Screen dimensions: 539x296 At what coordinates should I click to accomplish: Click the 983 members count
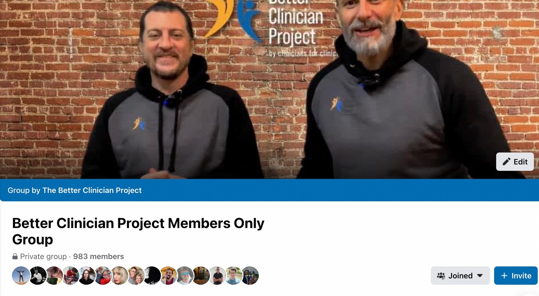pyautogui.click(x=98, y=257)
